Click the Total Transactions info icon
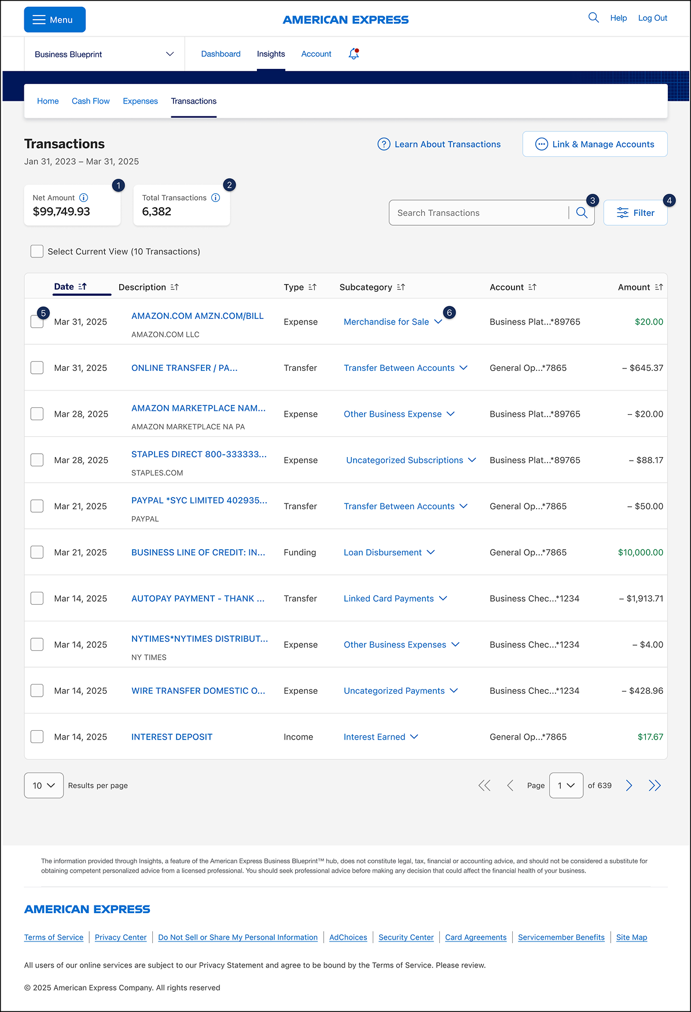This screenshot has width=691, height=1012. (x=215, y=197)
